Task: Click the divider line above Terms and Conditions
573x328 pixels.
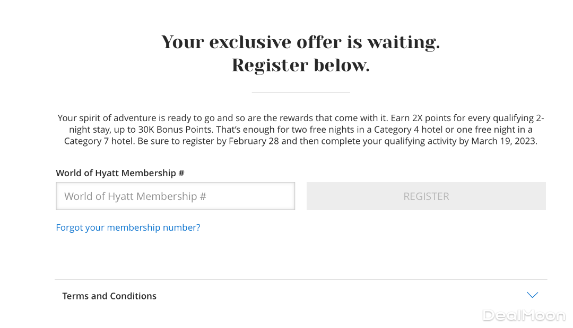Action: click(x=300, y=279)
